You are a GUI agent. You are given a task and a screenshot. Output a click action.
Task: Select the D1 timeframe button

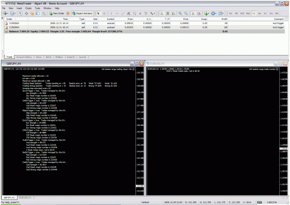pos(265,13)
